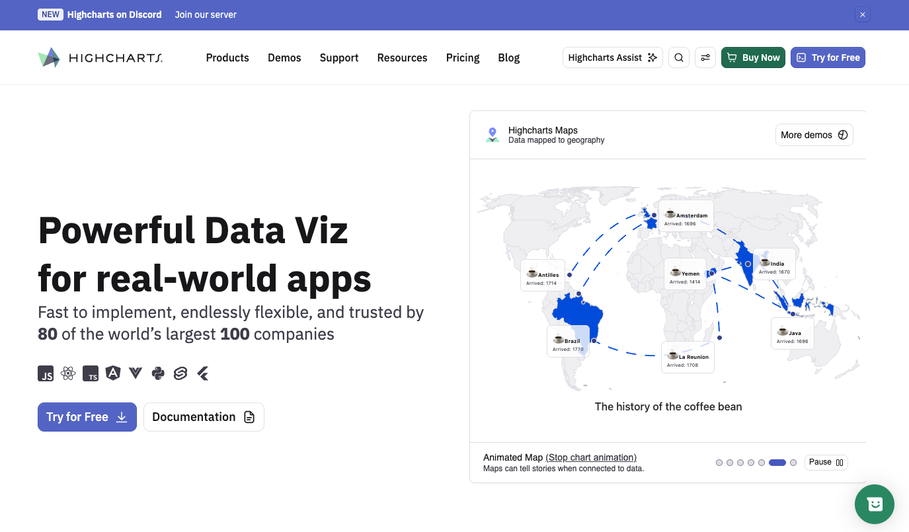Click the NEW badge in the banner
Screen dimensions: 909x532
click(x=50, y=15)
